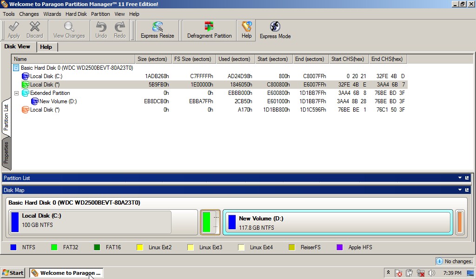Sort by Size (sectors) column header
476x279 pixels.
153,59
